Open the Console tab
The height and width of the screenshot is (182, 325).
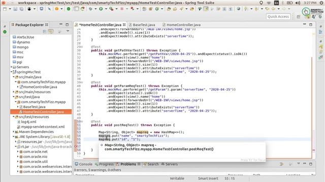pos(84,164)
